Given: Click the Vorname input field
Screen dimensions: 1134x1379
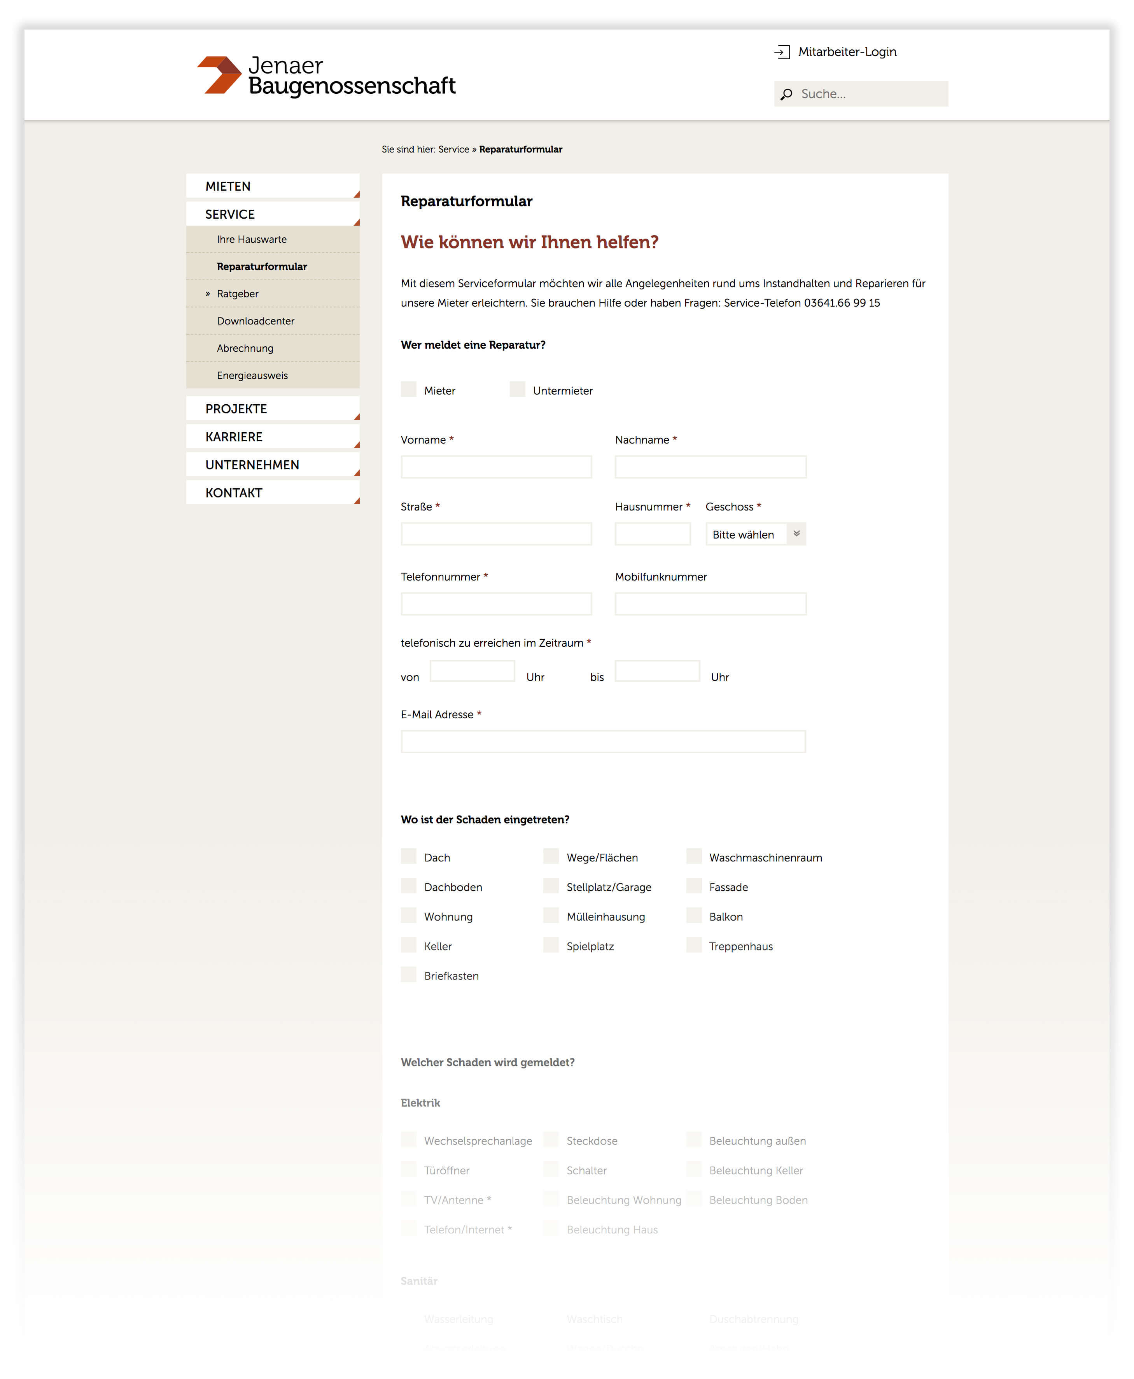Looking at the screenshot, I should pyautogui.click(x=497, y=467).
